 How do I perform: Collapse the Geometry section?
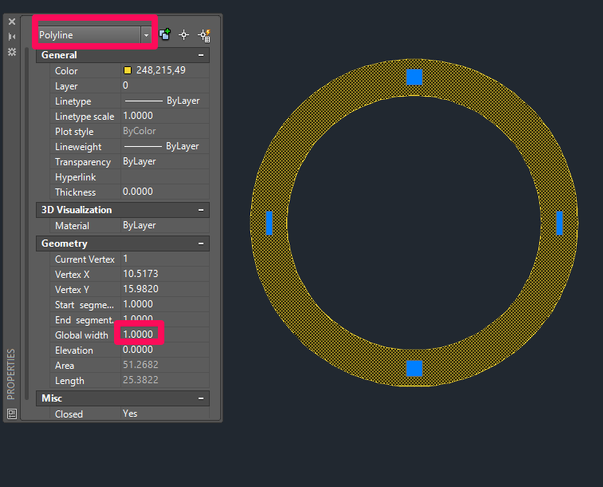pos(201,243)
